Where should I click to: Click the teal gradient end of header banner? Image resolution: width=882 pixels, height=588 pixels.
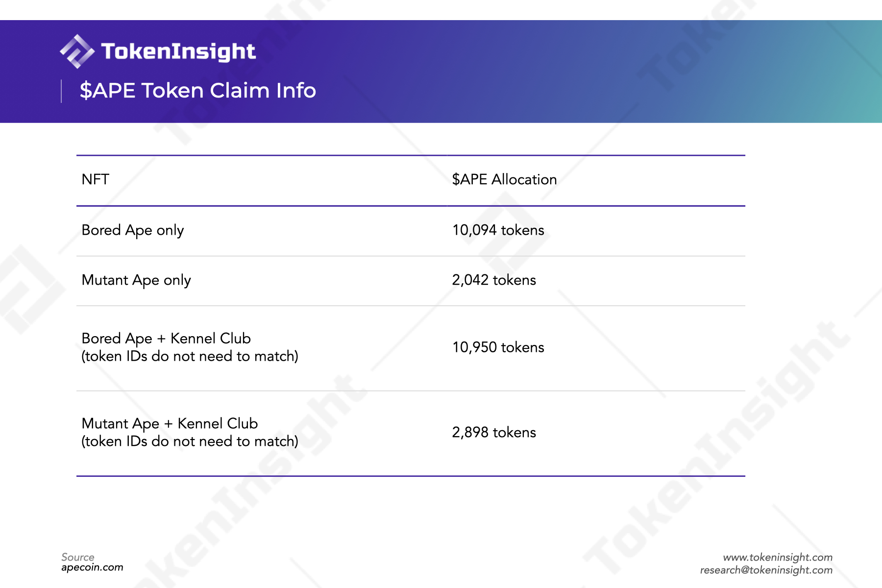click(853, 72)
